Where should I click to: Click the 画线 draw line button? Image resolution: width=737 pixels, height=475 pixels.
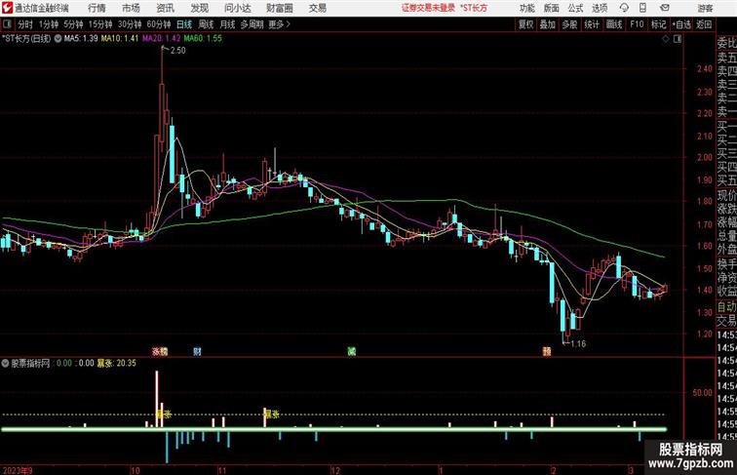click(x=614, y=24)
